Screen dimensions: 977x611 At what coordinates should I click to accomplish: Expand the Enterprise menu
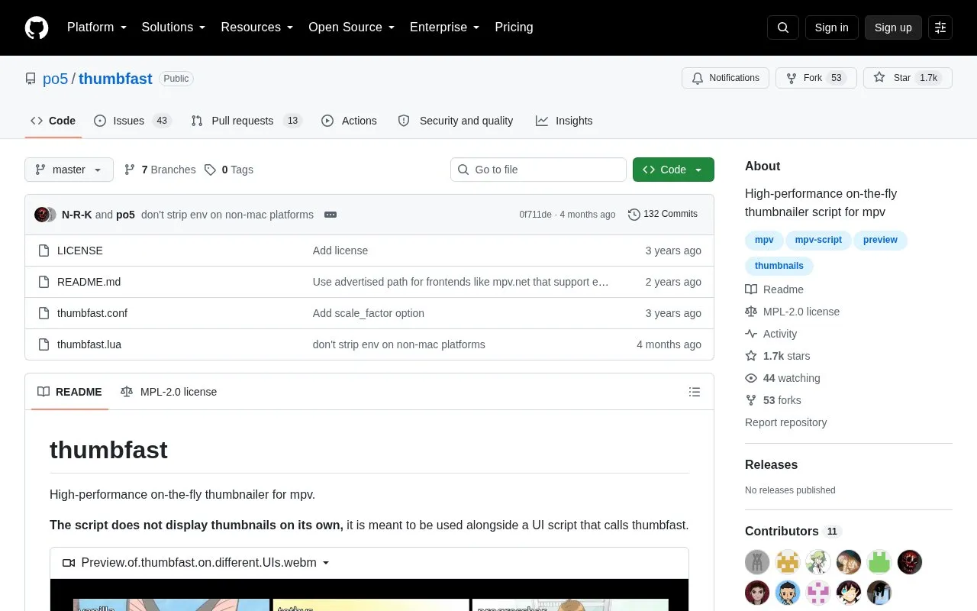coord(444,27)
